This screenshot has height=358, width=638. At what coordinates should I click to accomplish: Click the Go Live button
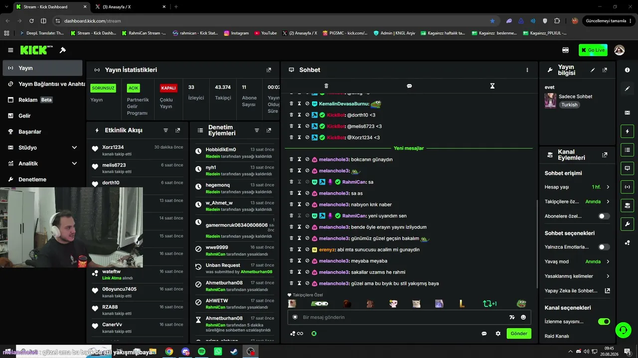(593, 50)
